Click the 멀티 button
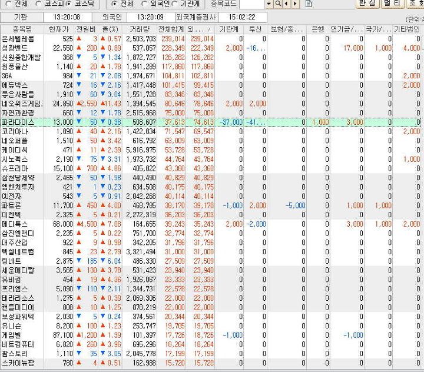The height and width of the screenshot is (372, 424). click(x=393, y=4)
